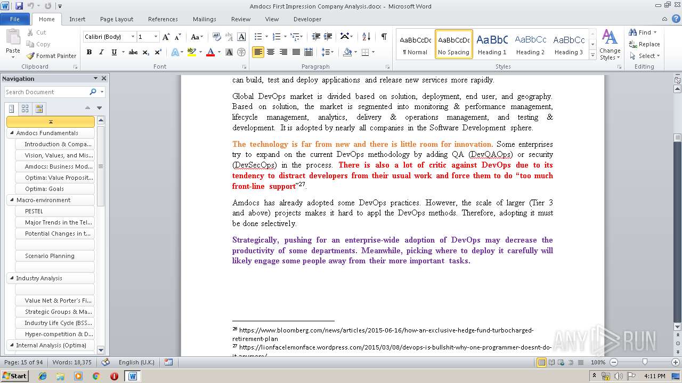Select PESTEL in the Navigation pane
The width and height of the screenshot is (682, 383).
tap(55, 211)
